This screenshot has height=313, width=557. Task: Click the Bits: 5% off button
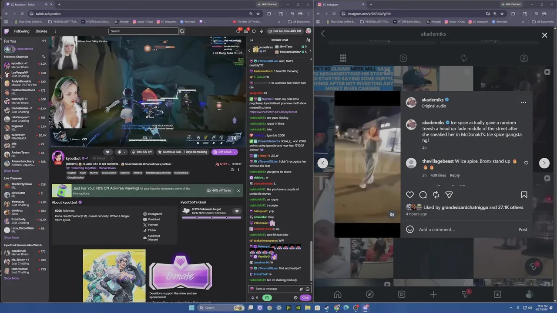click(x=141, y=152)
